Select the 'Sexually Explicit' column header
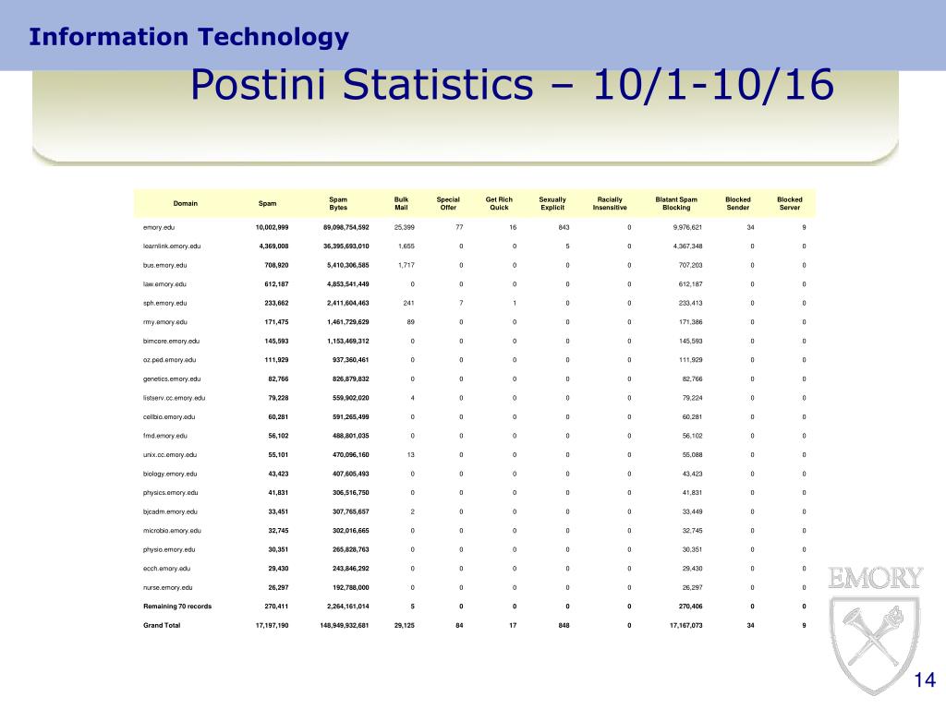 coord(552,204)
